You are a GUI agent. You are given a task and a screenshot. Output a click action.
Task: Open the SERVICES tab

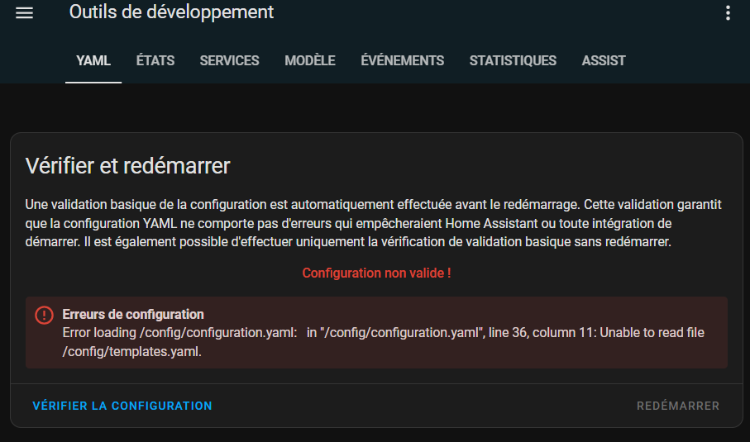(x=229, y=60)
